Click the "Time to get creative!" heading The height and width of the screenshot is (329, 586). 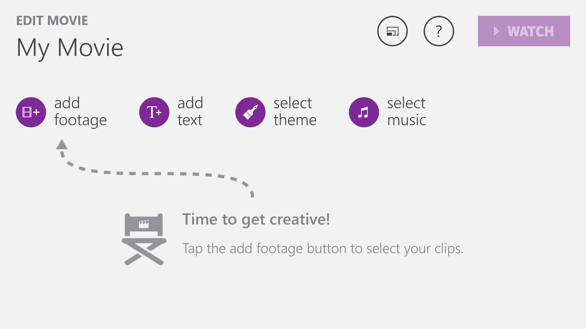coord(256,219)
